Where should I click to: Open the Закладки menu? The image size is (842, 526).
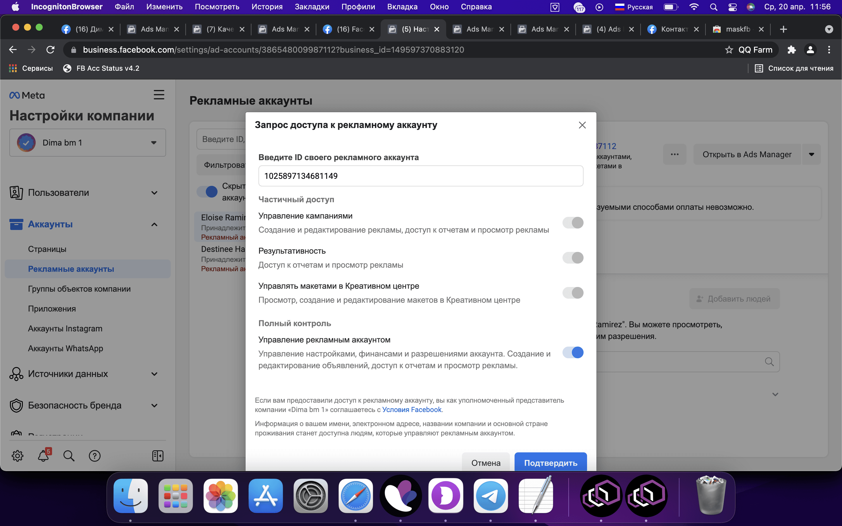point(312,7)
